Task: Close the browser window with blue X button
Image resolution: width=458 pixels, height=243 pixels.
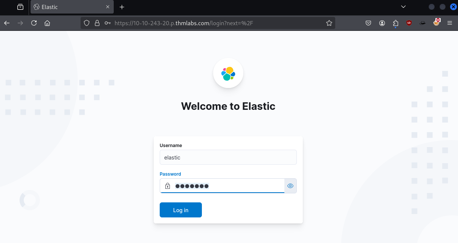Action: pos(453,7)
